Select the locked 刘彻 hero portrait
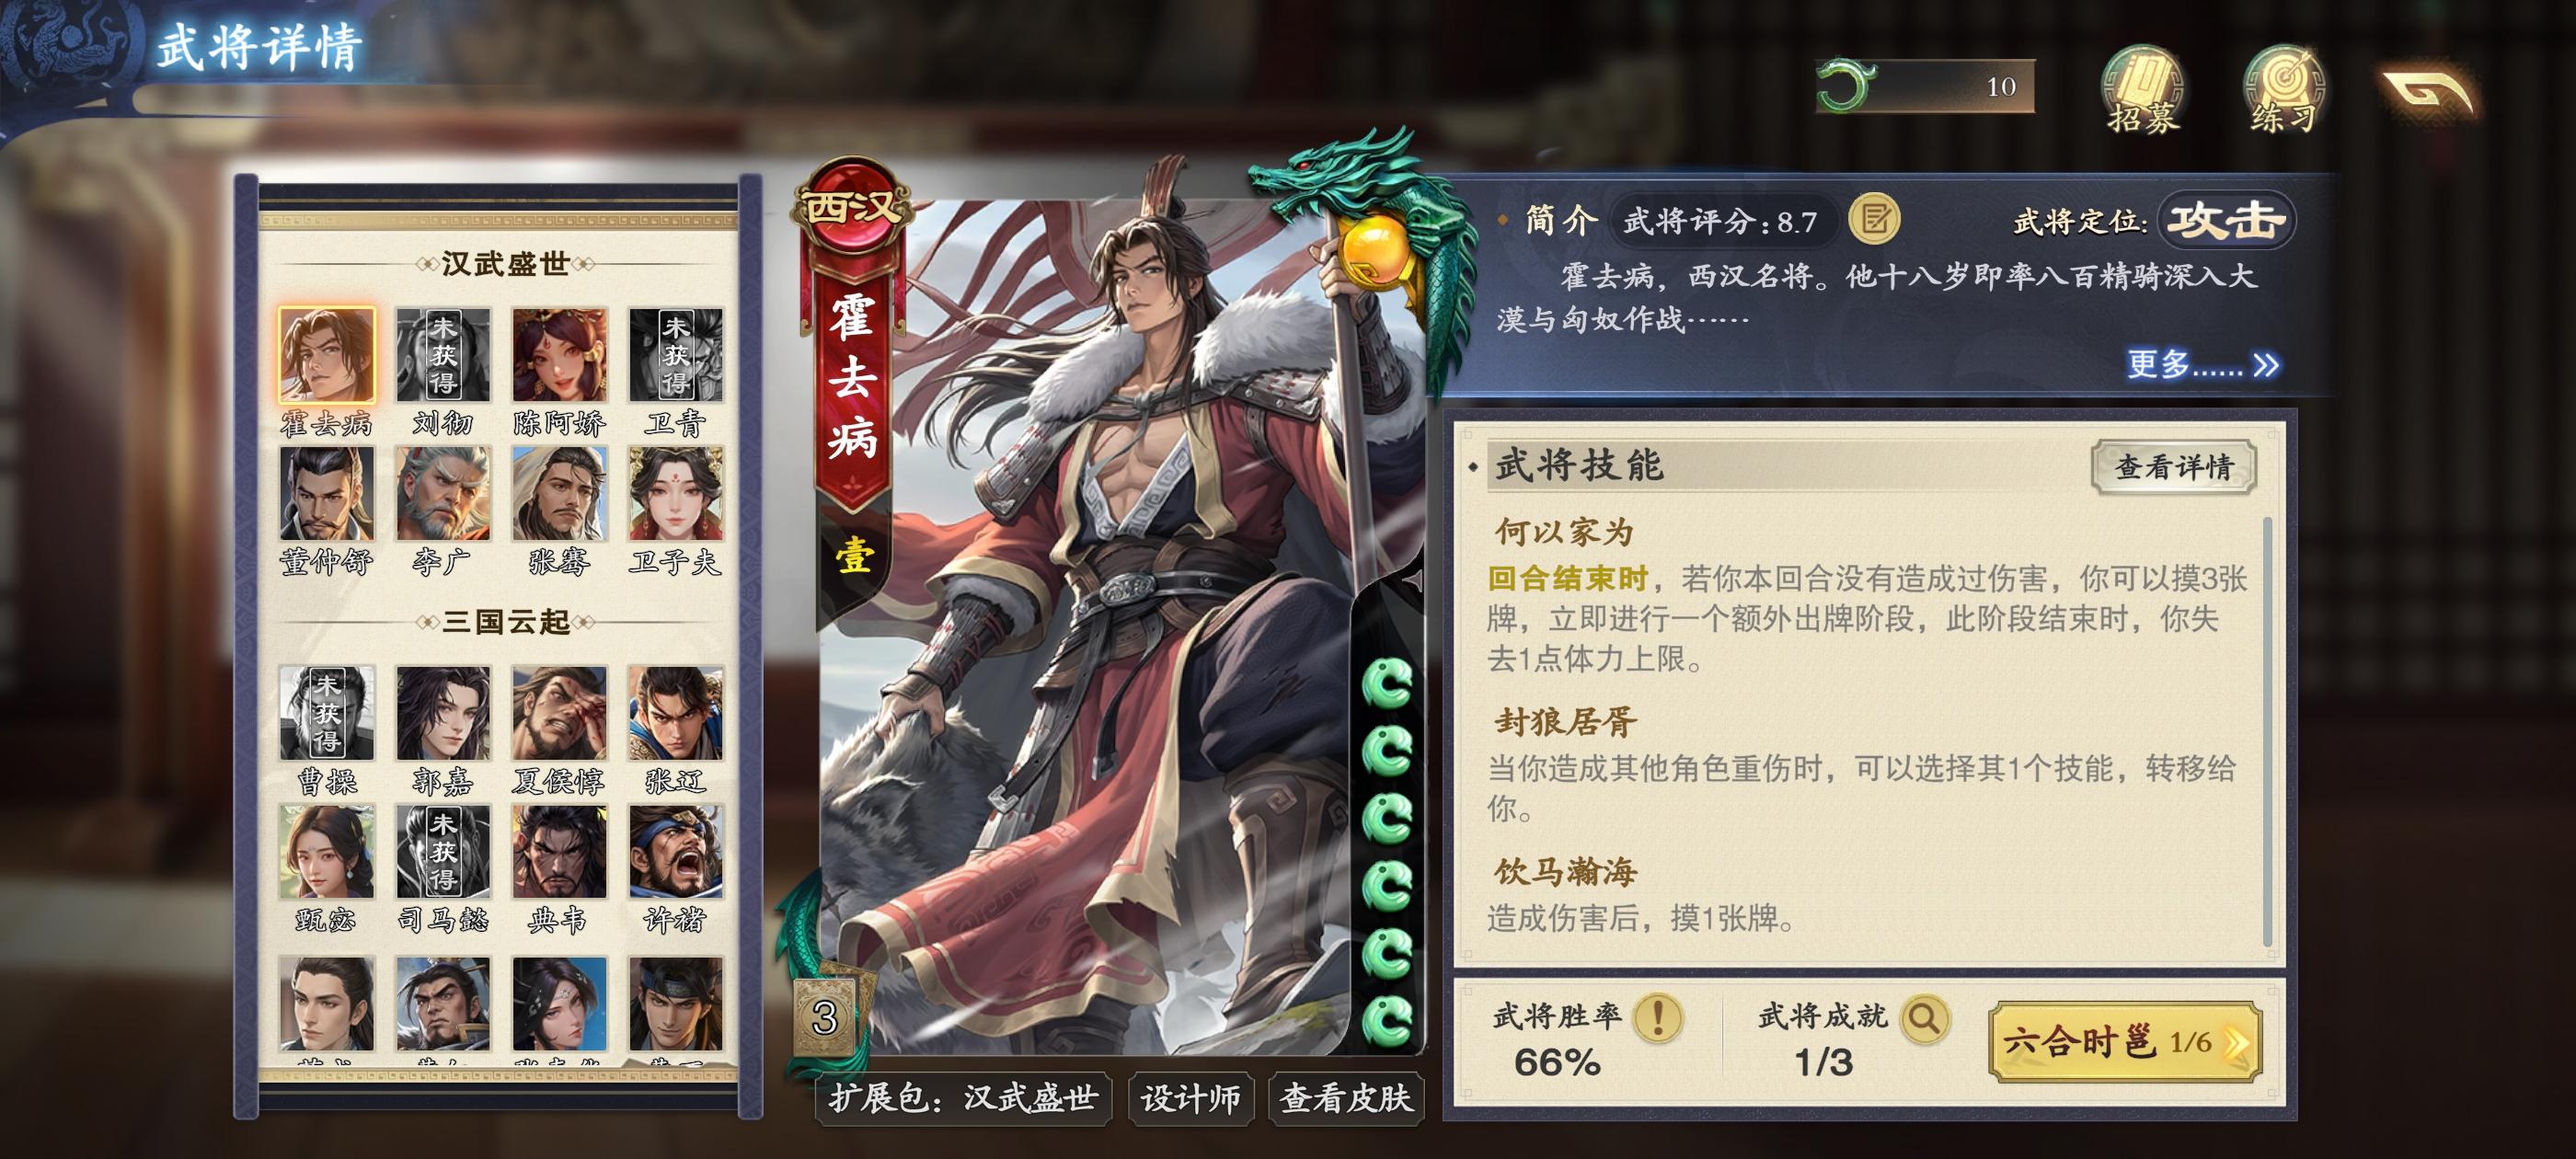Viewport: 2576px width, 1159px height. click(x=442, y=355)
